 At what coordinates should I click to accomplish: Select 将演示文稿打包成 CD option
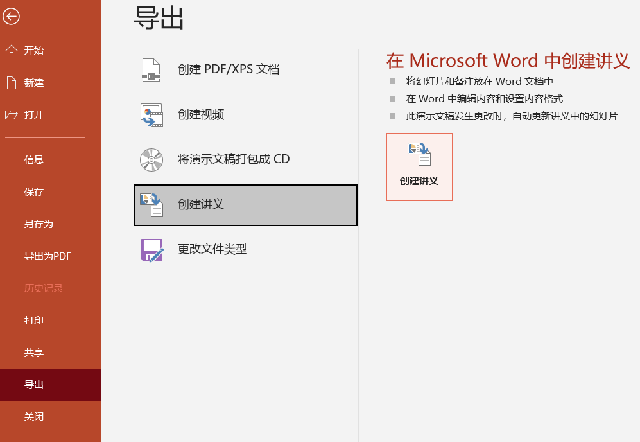coord(246,159)
